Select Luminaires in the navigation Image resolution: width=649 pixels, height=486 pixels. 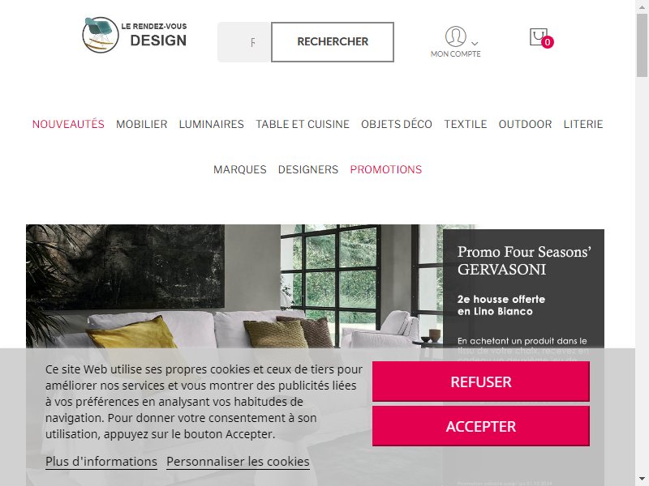(x=212, y=124)
